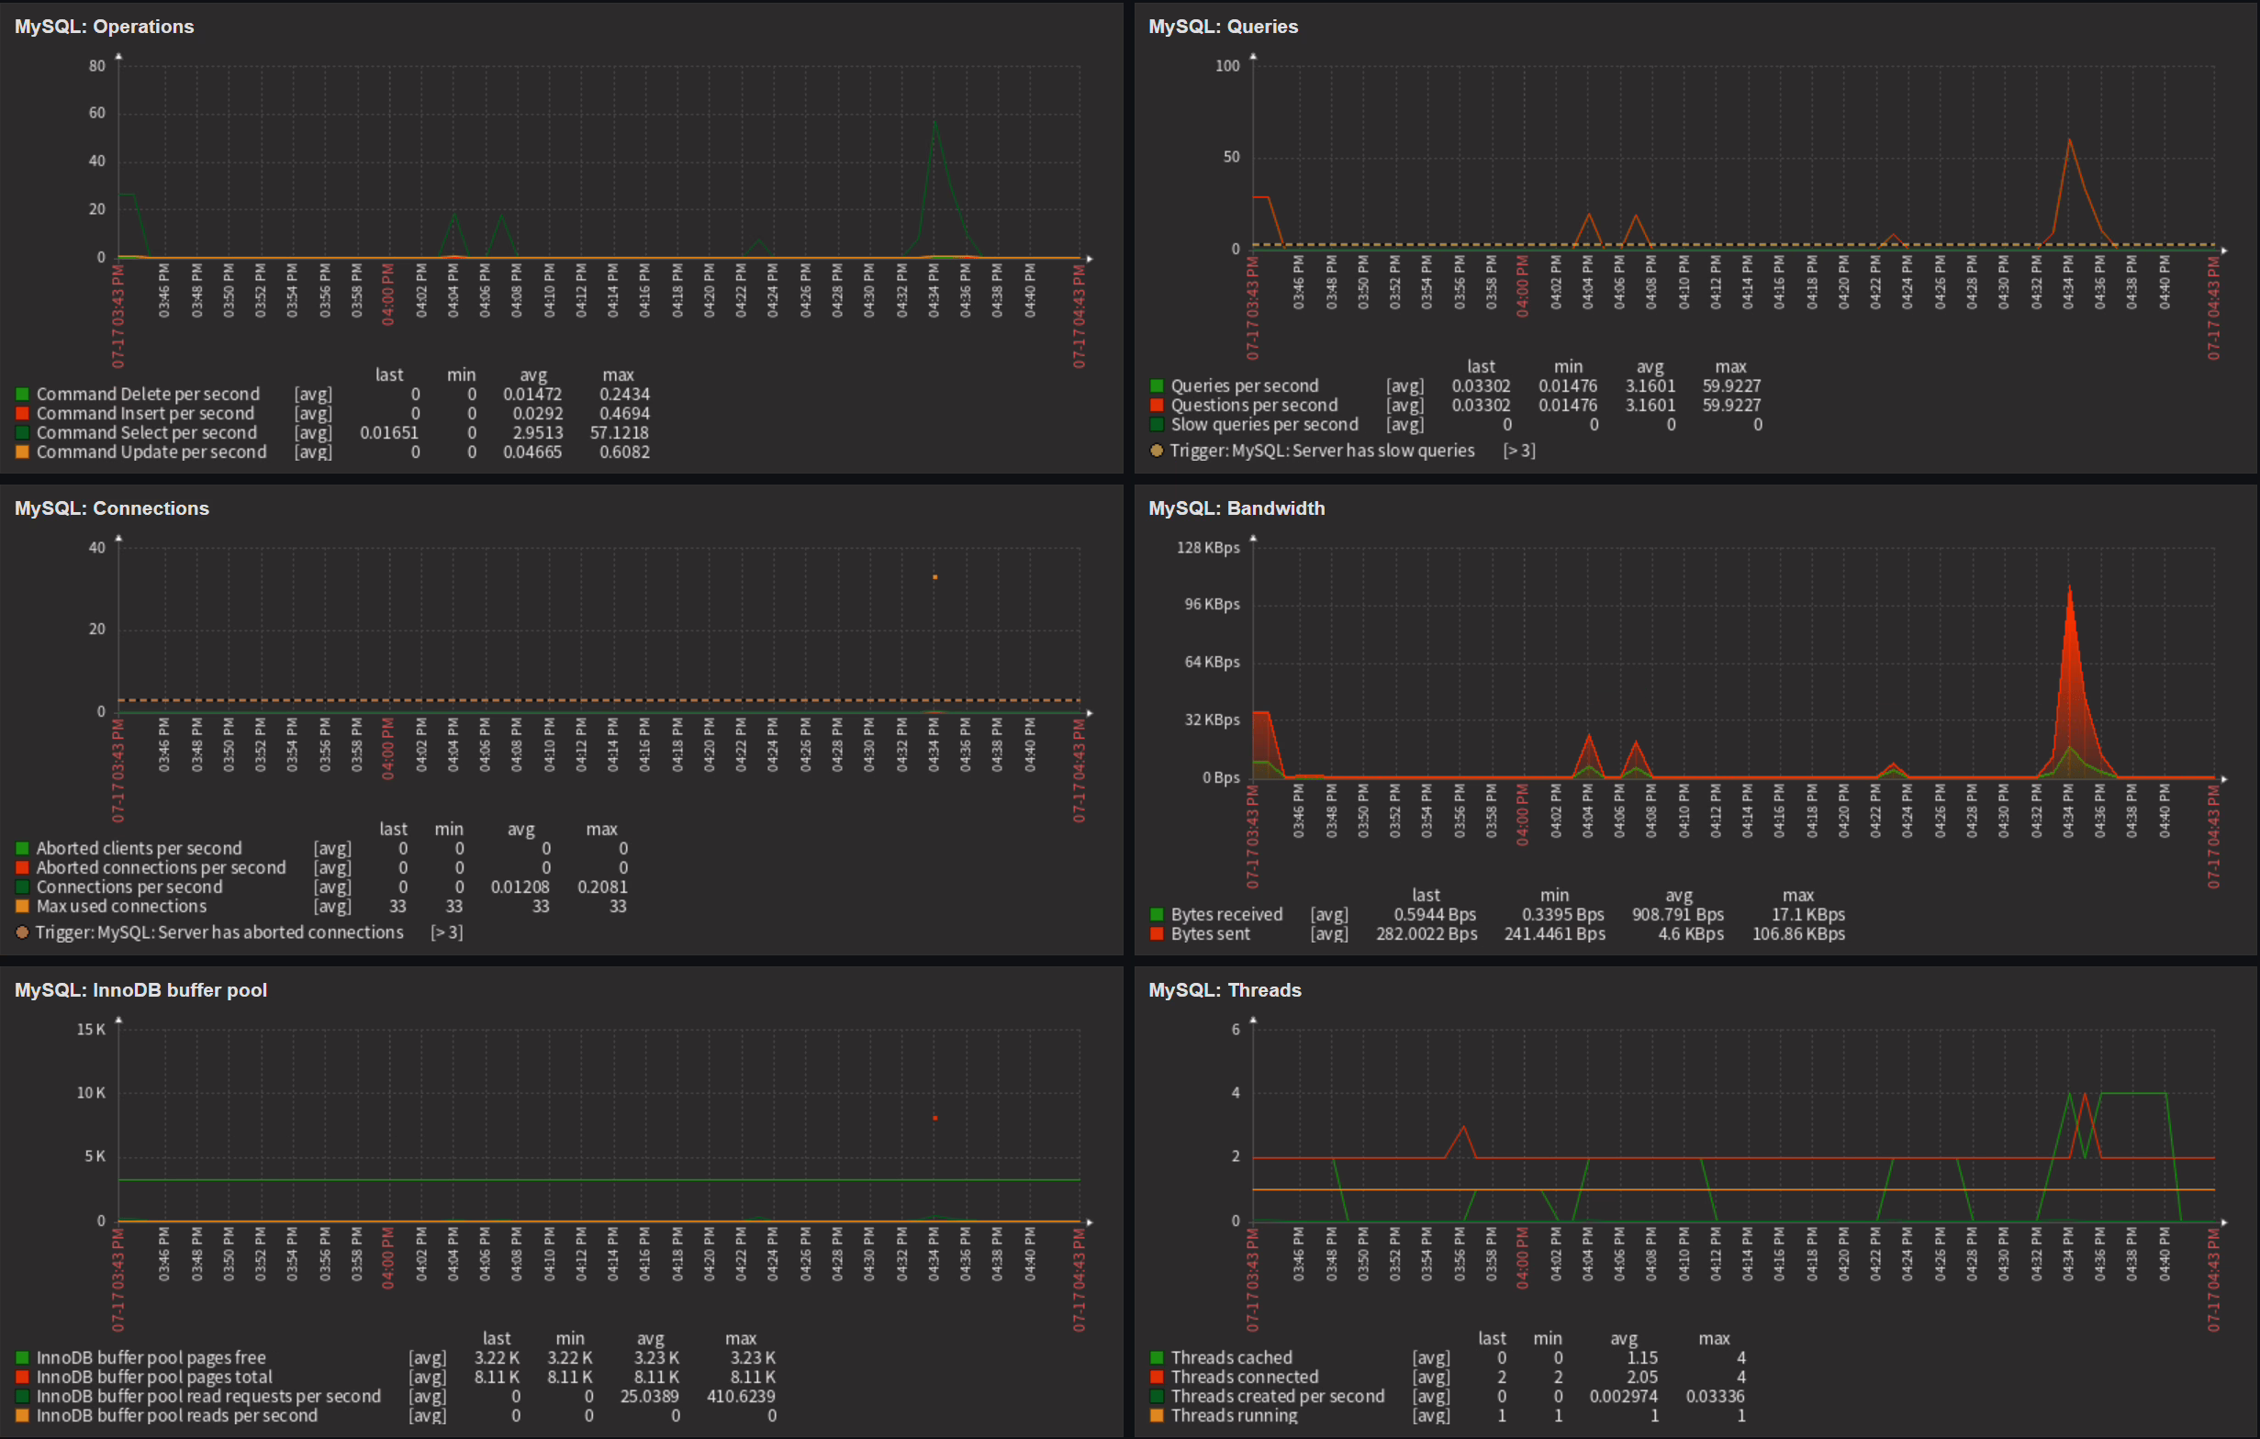The image size is (2260, 1439).
Task: Click the 410.6239 max read requests value
Action: [x=741, y=1396]
